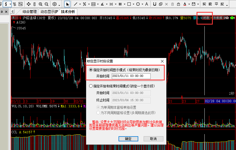Click the 买 (buy) toolbar icon

point(204,4)
